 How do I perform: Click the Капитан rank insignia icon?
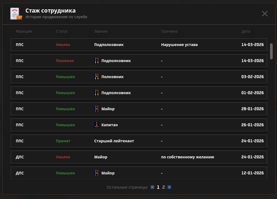click(x=97, y=125)
